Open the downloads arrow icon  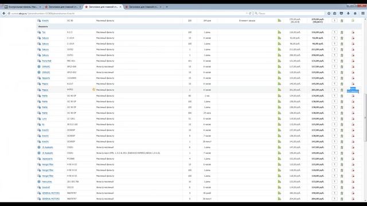pyautogui.click(x=348, y=14)
